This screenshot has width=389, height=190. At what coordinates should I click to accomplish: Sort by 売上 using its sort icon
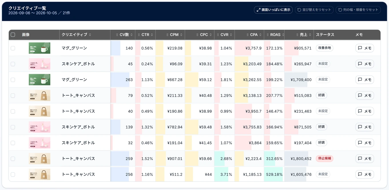(310, 35)
